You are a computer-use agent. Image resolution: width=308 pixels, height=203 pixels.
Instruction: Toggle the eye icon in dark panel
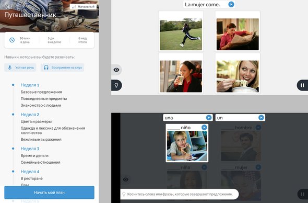pos(126,179)
